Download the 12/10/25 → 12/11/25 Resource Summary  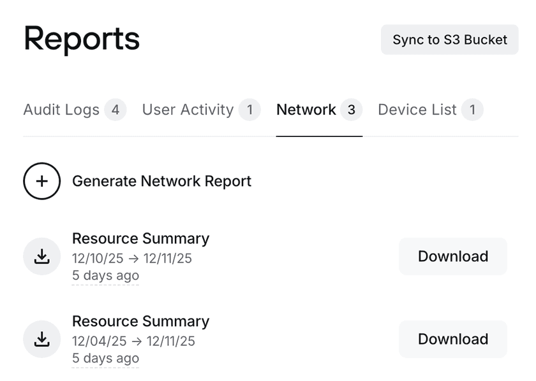click(452, 256)
